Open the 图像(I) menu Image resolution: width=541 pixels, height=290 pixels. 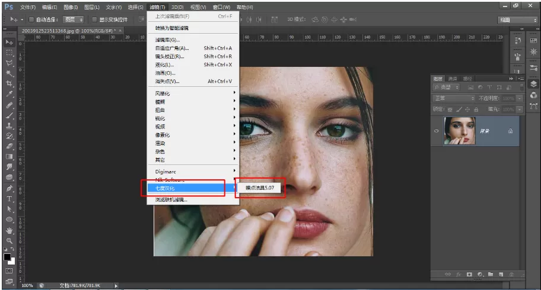click(x=71, y=7)
